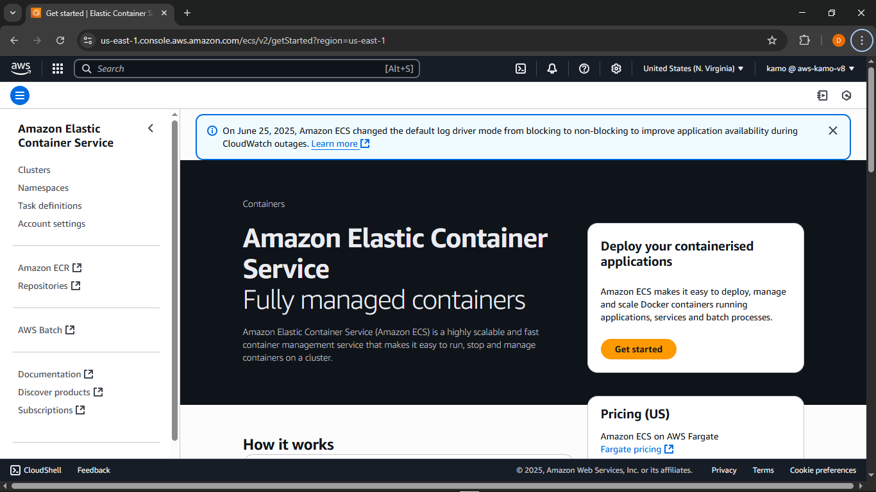Open the CloudShell terminal icon
The image size is (876, 492).
tap(521, 69)
